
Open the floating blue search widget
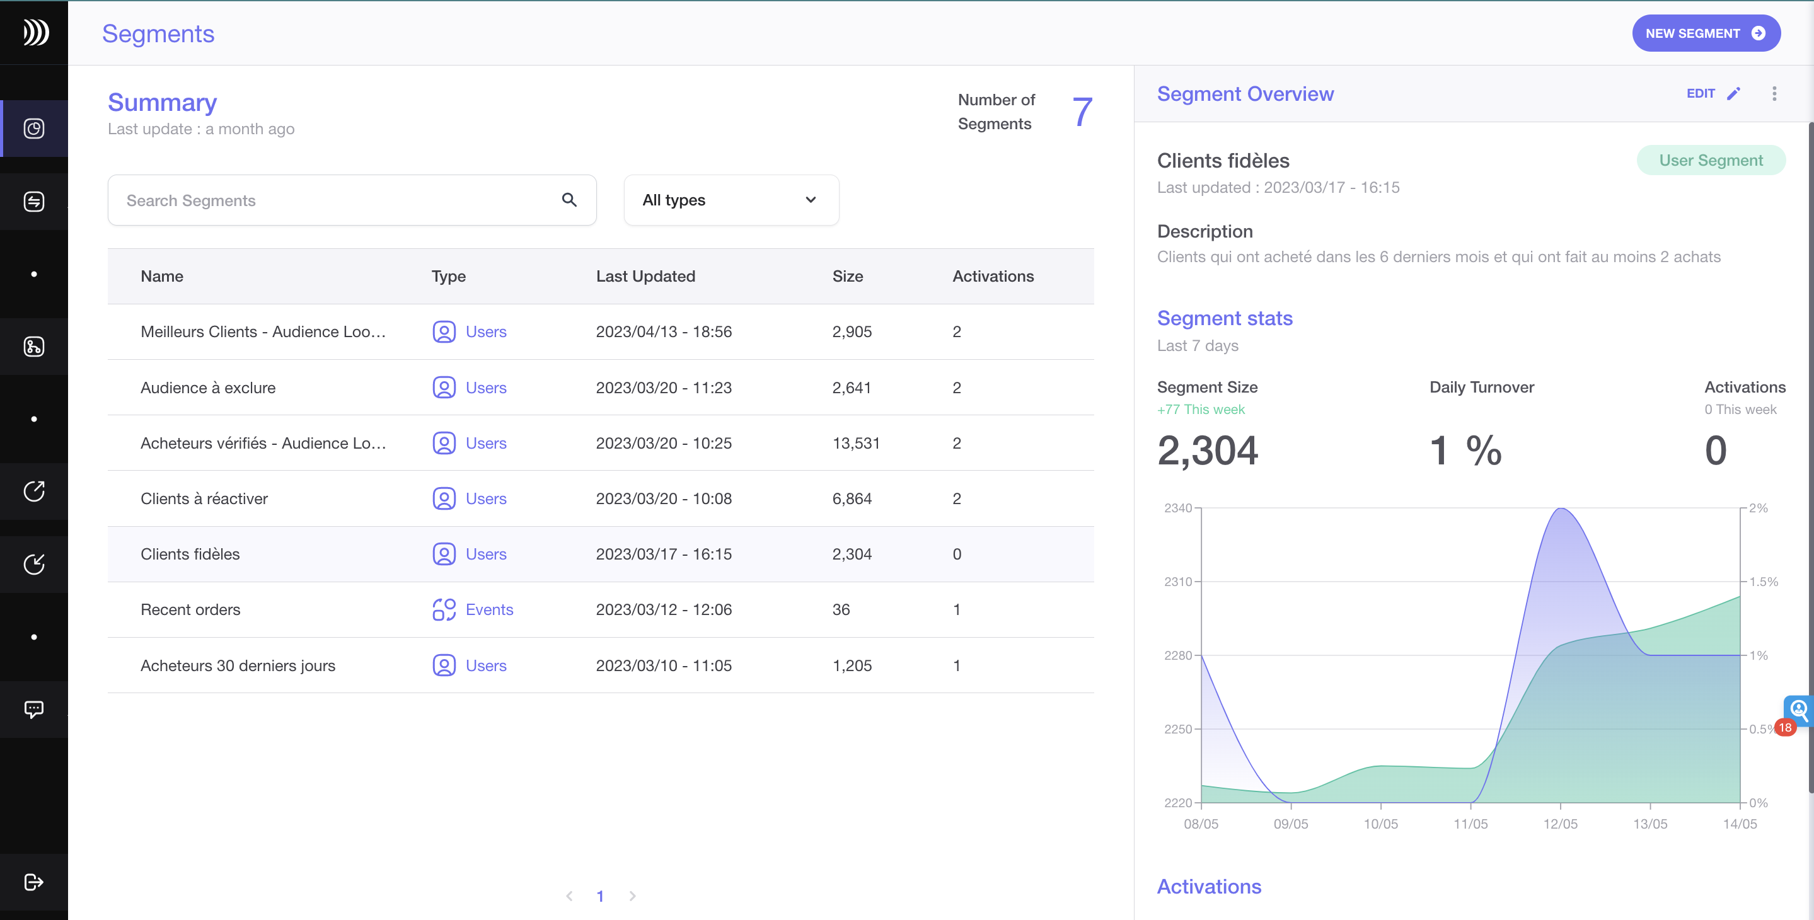[1798, 710]
